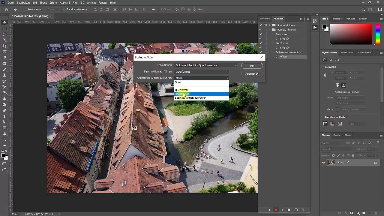Select the Zoom tool in the toolbar
This screenshot has height=216, width=384.
coord(4,139)
